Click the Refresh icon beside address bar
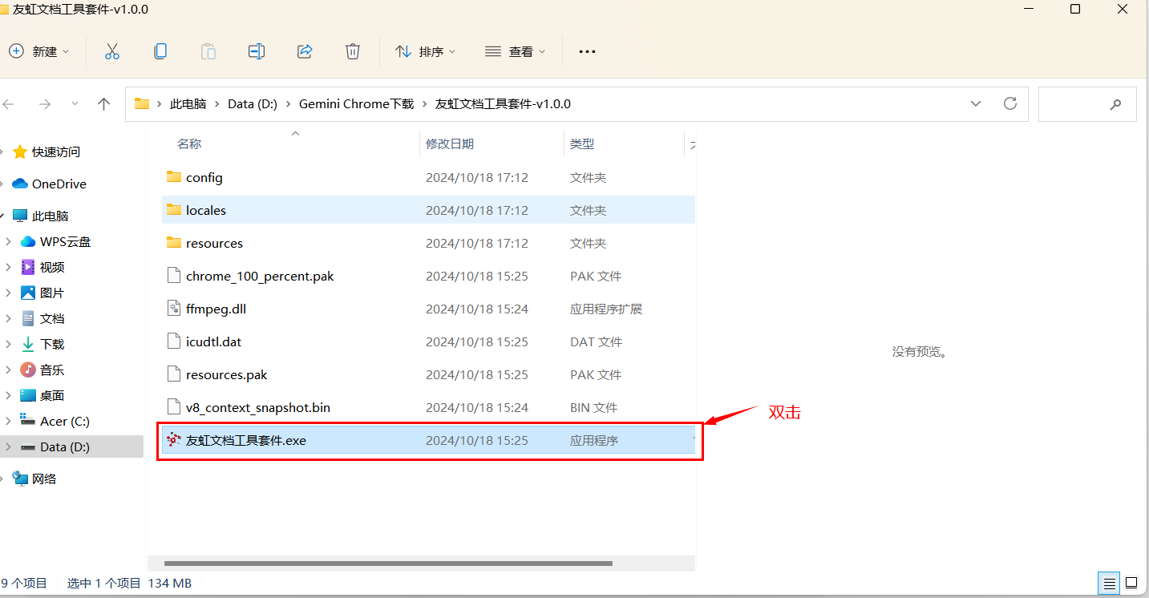 [1010, 103]
